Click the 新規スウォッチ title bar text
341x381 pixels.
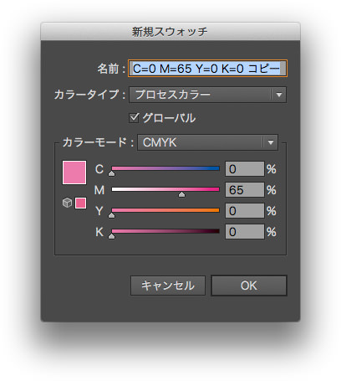(x=170, y=32)
